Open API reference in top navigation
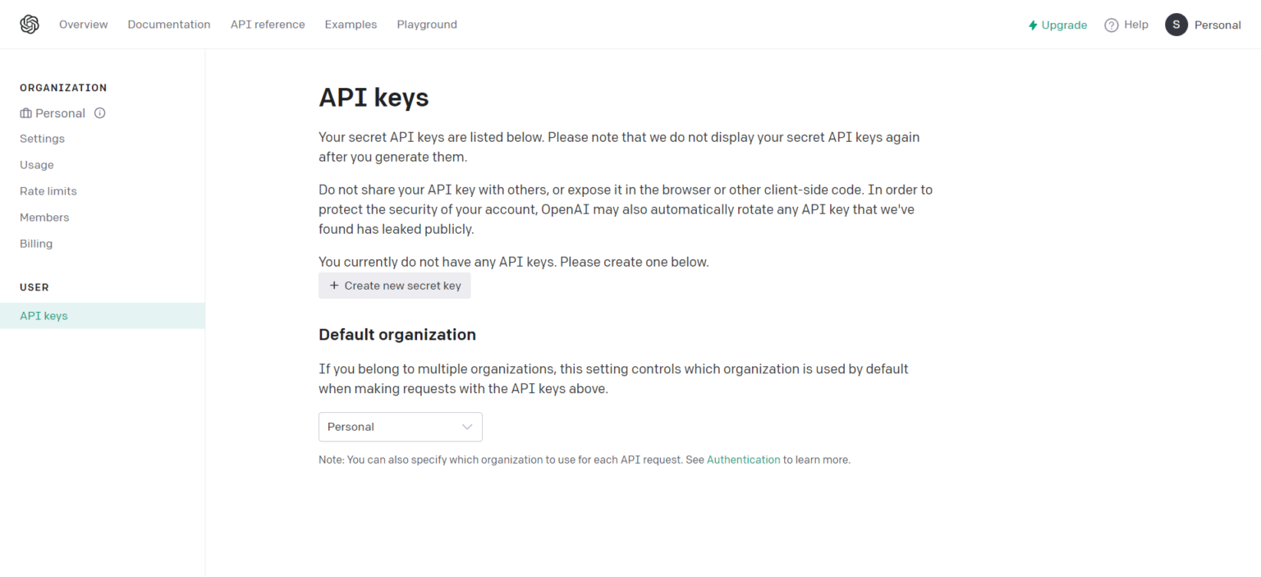 [x=268, y=25]
